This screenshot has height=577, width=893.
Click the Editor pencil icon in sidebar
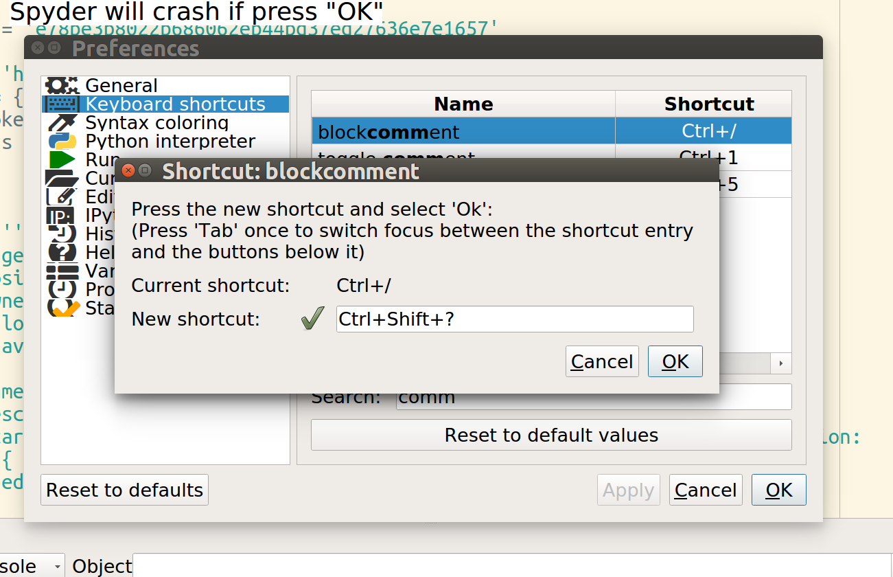pos(62,196)
